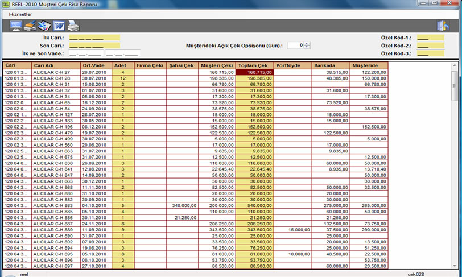Click the ALICILAR C-H 196 cell
The height and width of the screenshot is (277, 462).
point(56,127)
